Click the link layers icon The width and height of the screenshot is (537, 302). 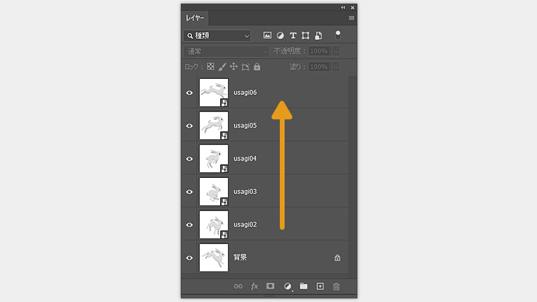coord(238,286)
